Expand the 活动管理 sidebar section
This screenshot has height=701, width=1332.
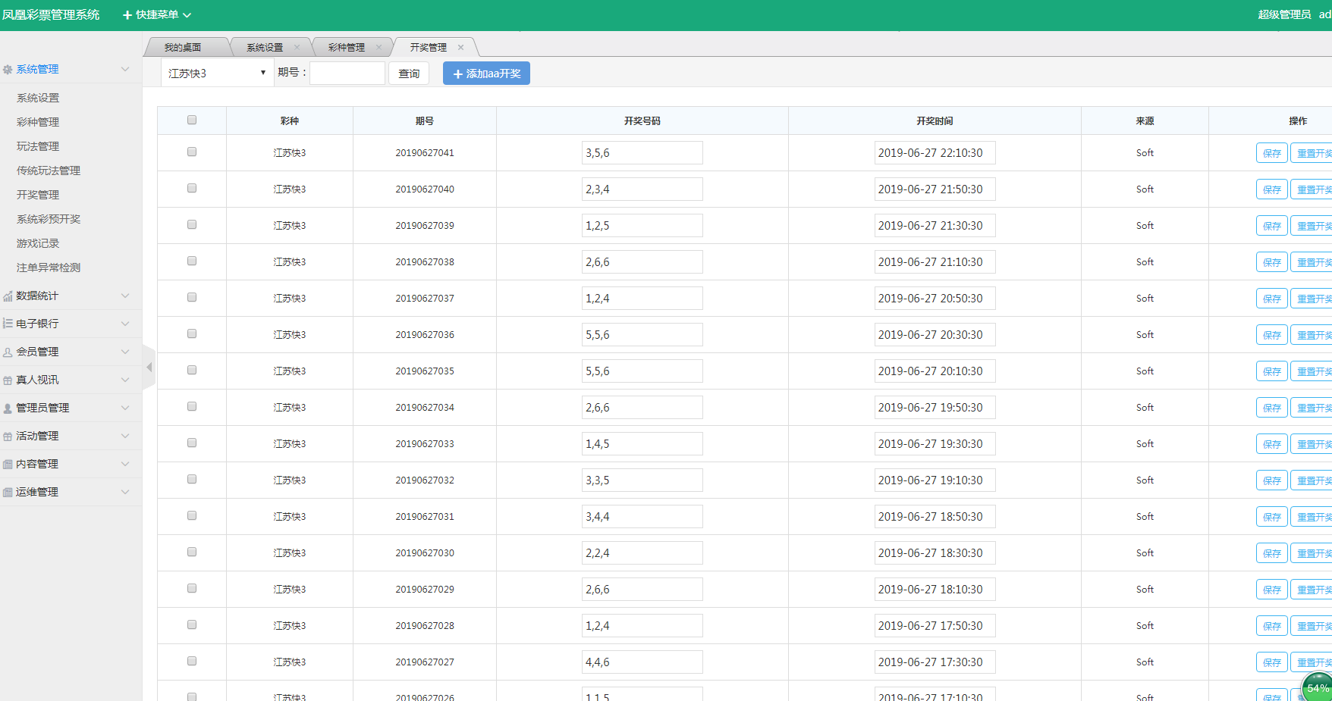tap(68, 436)
